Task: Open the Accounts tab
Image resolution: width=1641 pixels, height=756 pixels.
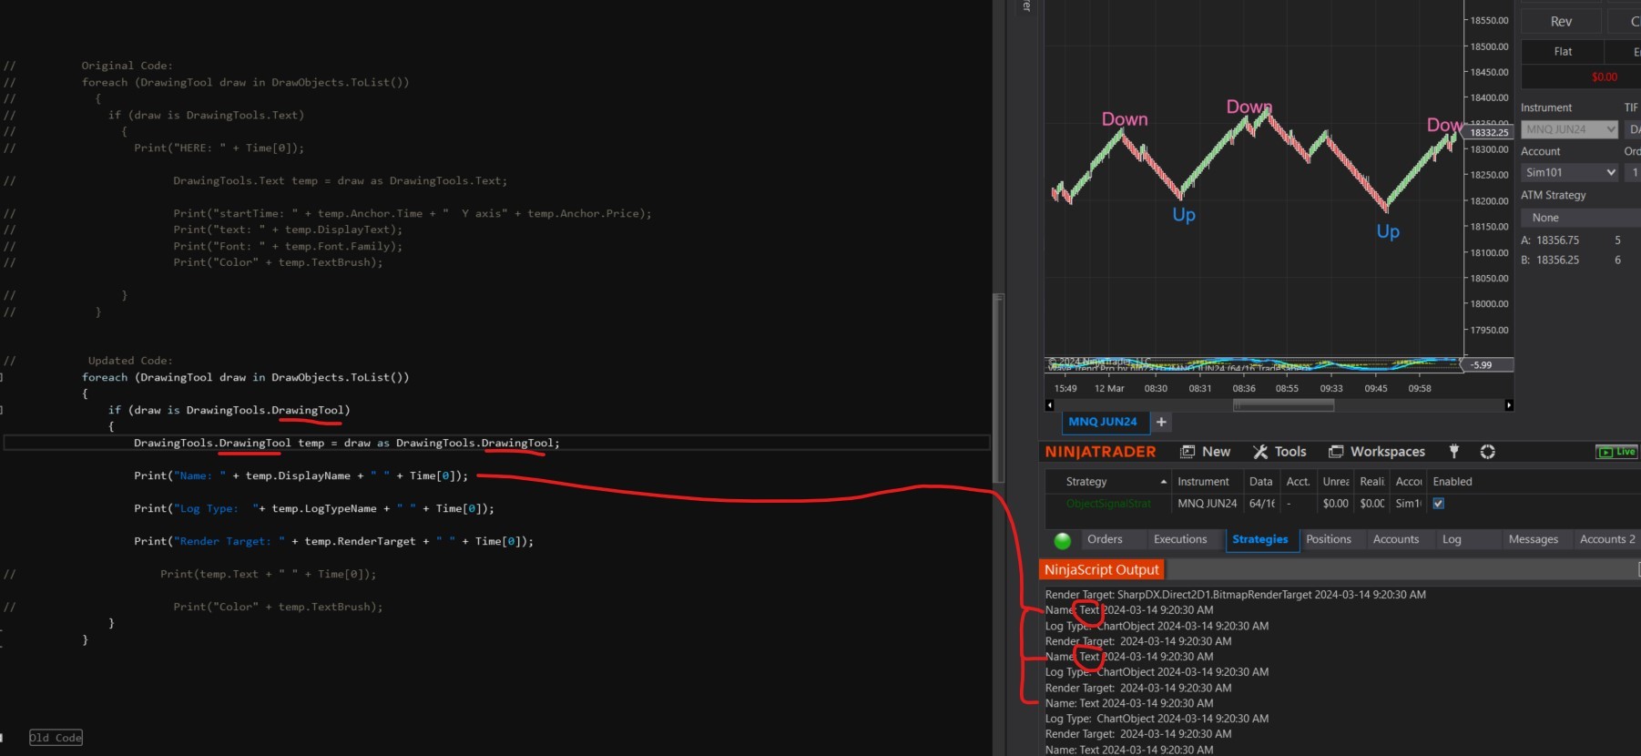Action: [x=1396, y=540]
